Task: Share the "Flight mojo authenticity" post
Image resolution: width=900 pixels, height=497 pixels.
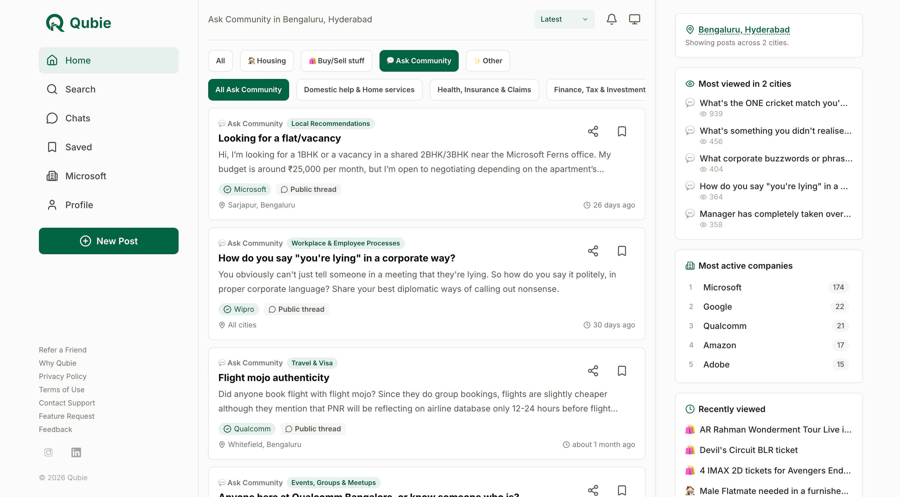Action: tap(593, 371)
